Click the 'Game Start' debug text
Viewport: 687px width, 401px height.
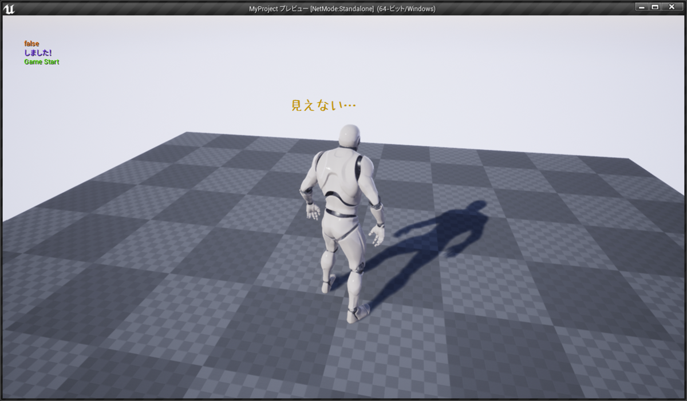tap(42, 62)
